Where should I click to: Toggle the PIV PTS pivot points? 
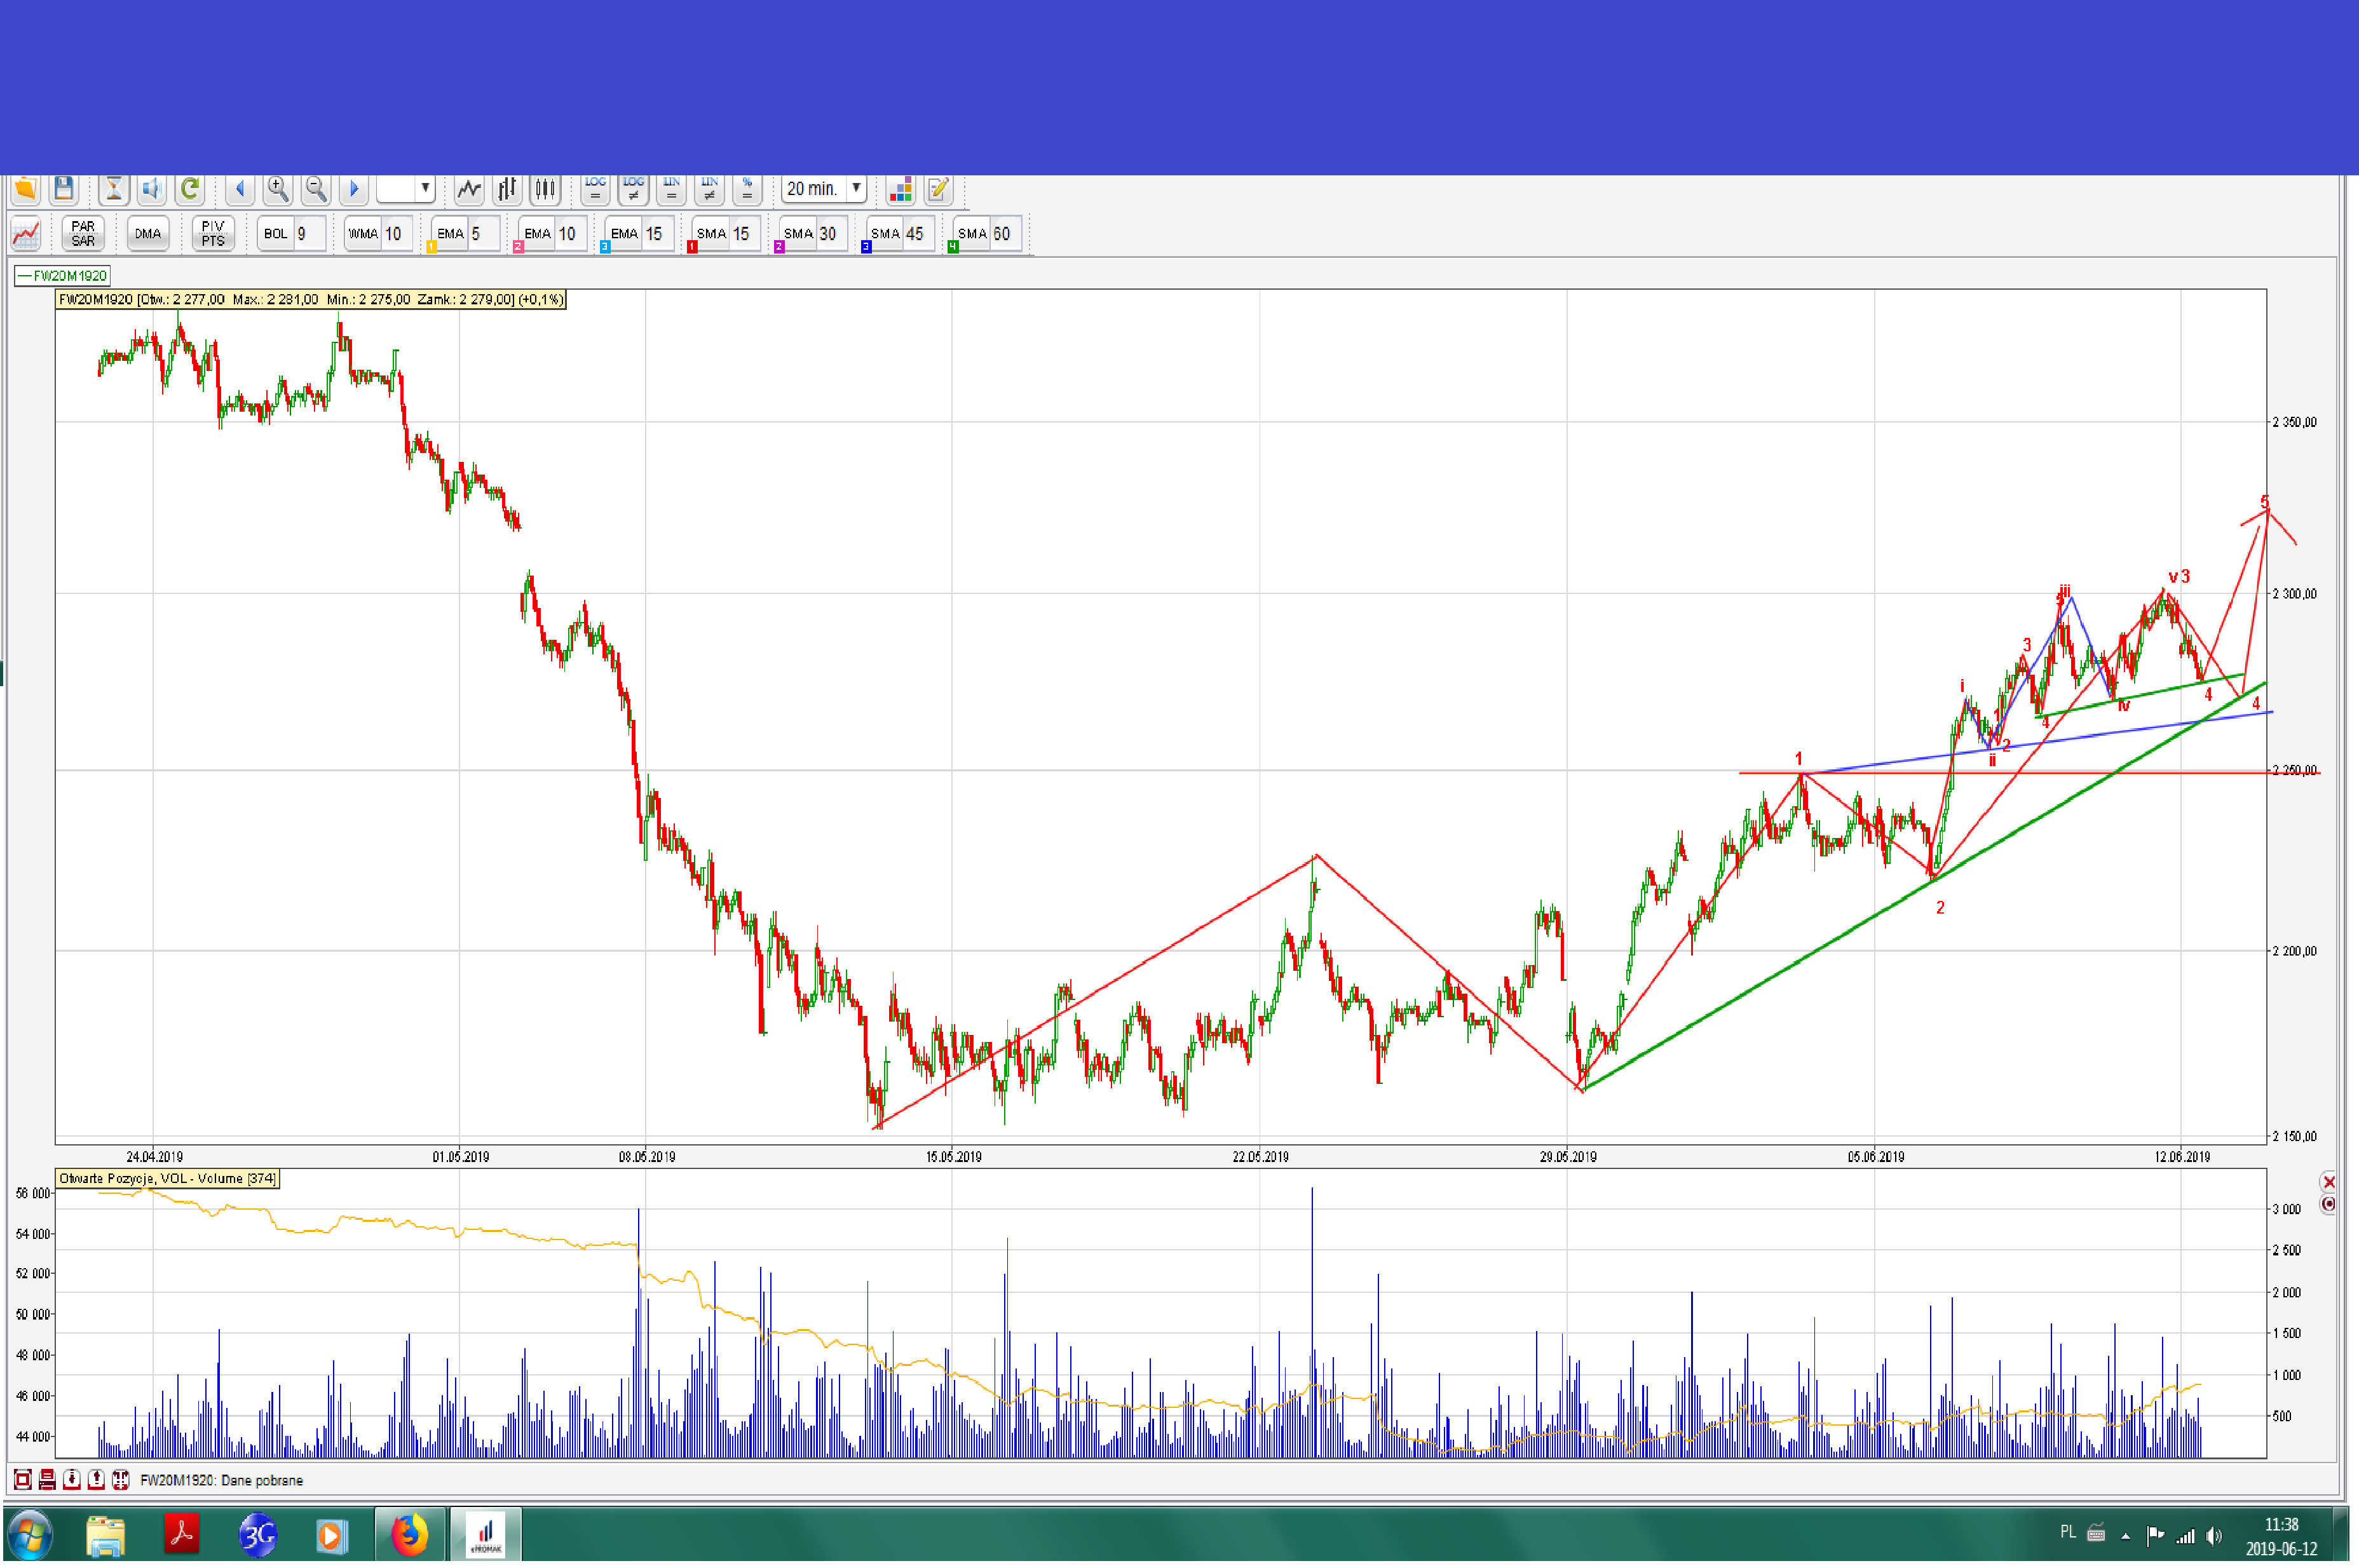point(213,234)
